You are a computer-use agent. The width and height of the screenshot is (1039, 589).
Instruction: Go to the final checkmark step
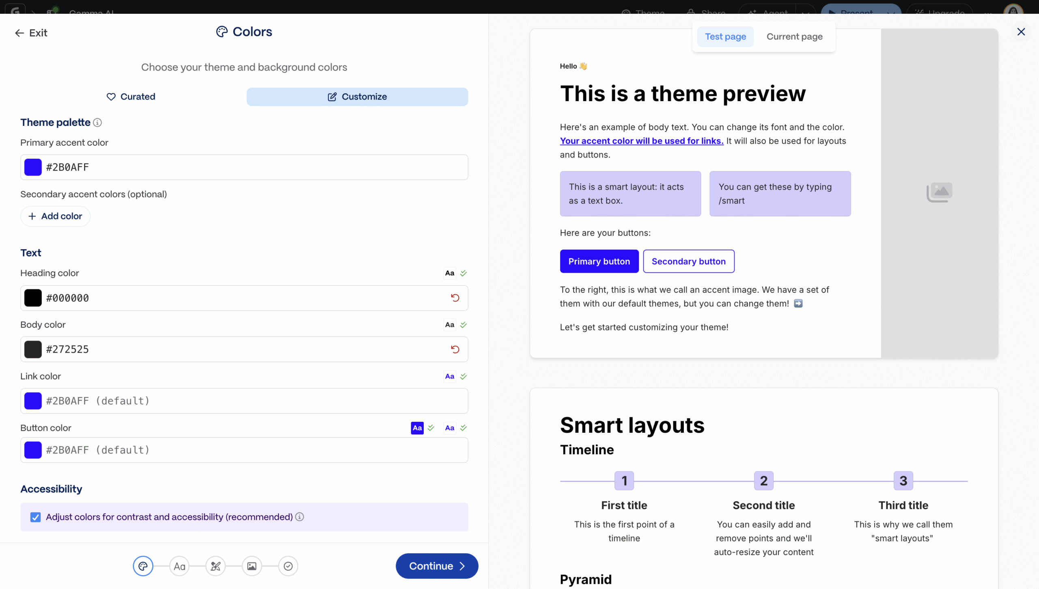288,566
